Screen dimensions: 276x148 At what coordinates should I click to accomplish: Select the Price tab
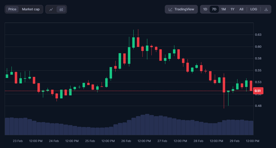click(x=12, y=9)
